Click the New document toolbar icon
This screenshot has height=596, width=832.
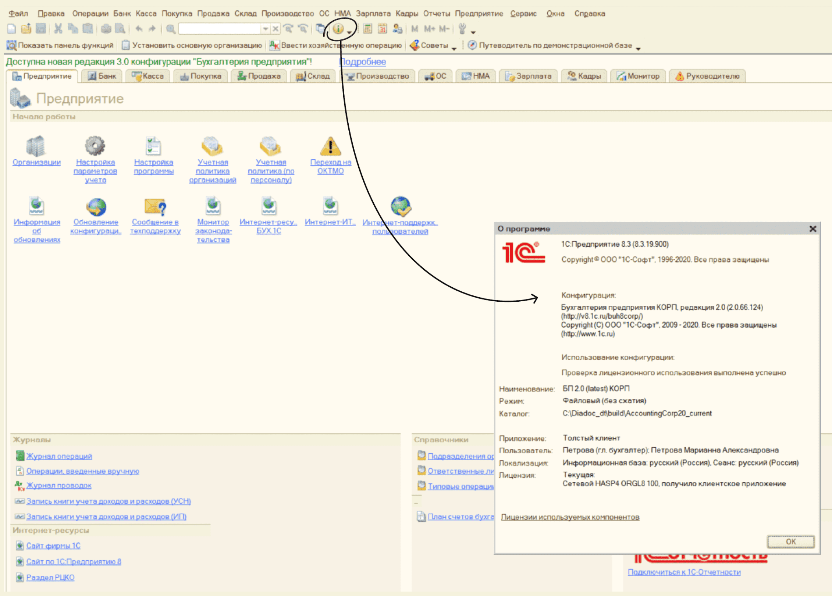pos(11,29)
